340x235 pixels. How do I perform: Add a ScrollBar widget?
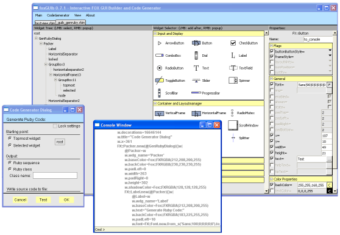pyautogui.click(x=160, y=93)
